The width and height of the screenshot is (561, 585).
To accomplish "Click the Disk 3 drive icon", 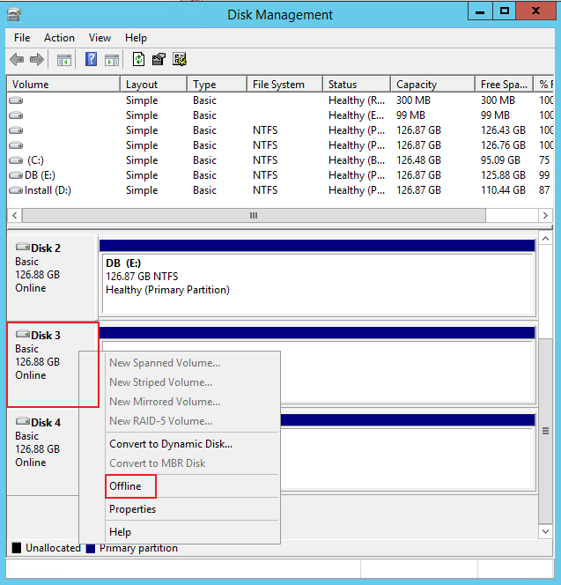I will (23, 334).
